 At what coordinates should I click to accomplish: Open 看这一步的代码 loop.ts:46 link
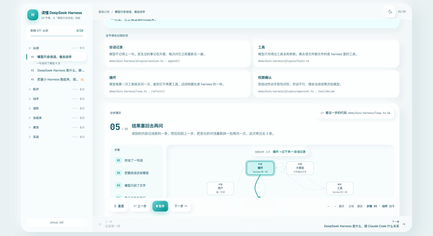[355, 113]
